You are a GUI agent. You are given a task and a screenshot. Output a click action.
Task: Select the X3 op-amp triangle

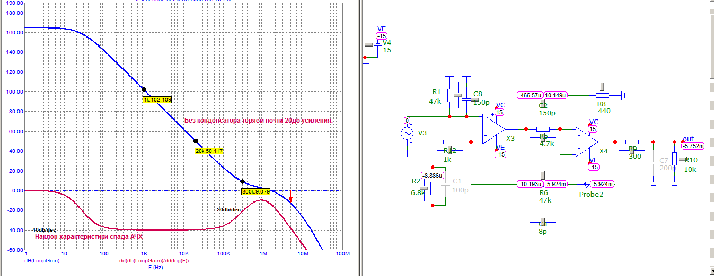pyautogui.click(x=493, y=129)
